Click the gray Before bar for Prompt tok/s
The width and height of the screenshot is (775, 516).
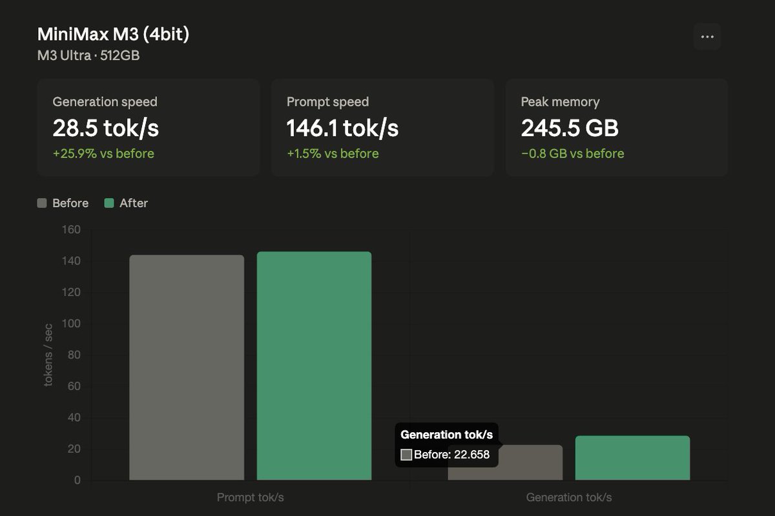click(x=187, y=368)
